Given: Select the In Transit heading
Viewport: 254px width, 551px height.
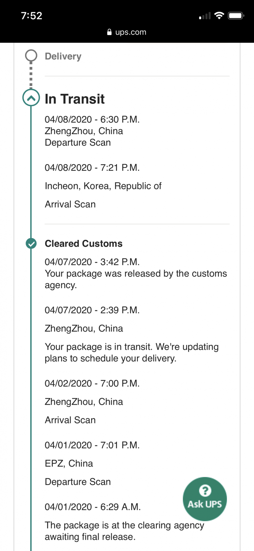Looking at the screenshot, I should click(x=75, y=99).
